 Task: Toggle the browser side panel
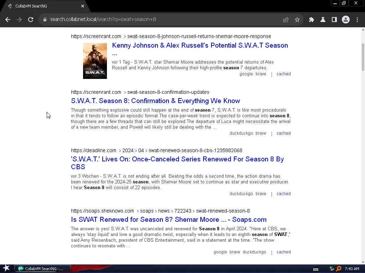(334, 20)
